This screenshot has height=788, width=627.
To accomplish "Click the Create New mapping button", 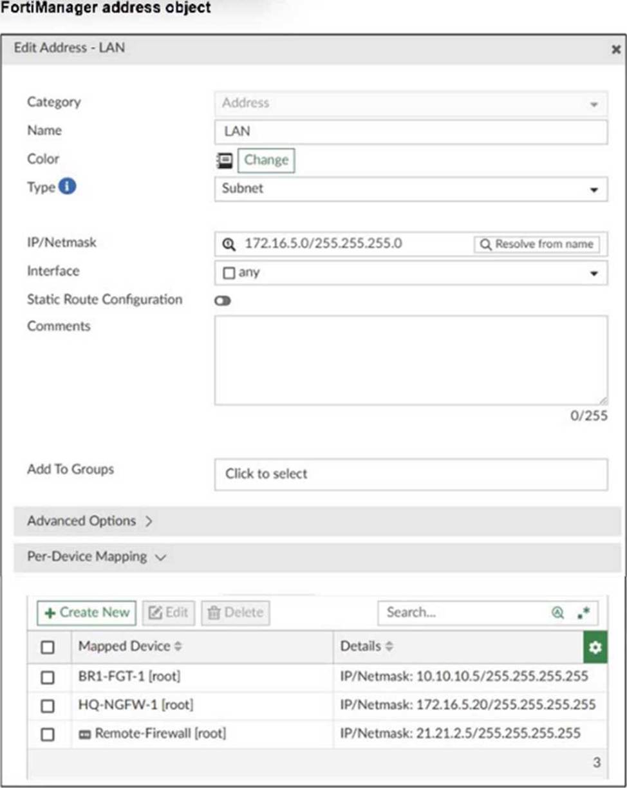I will click(x=86, y=613).
